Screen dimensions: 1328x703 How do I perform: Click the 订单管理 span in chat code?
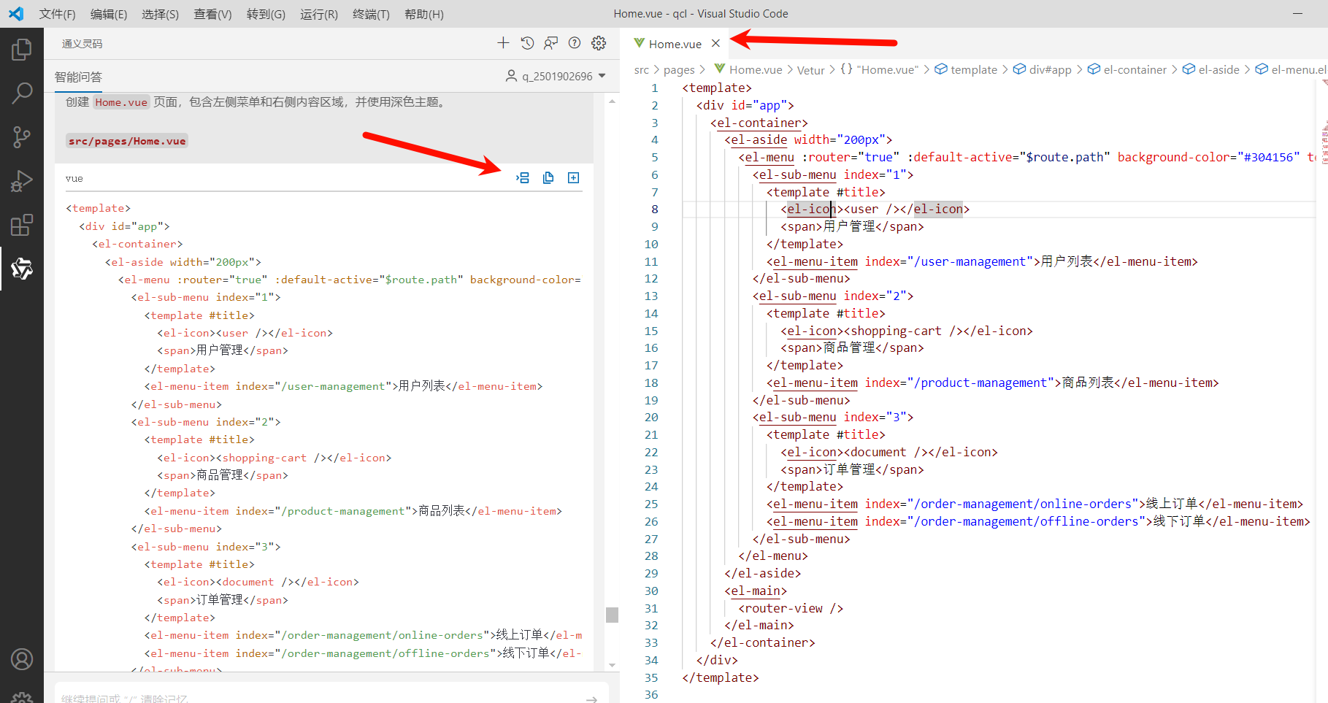(x=223, y=600)
